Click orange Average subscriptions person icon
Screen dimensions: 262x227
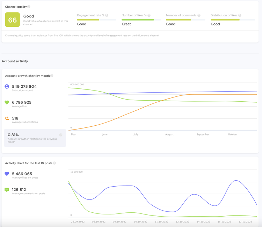click(x=7, y=118)
